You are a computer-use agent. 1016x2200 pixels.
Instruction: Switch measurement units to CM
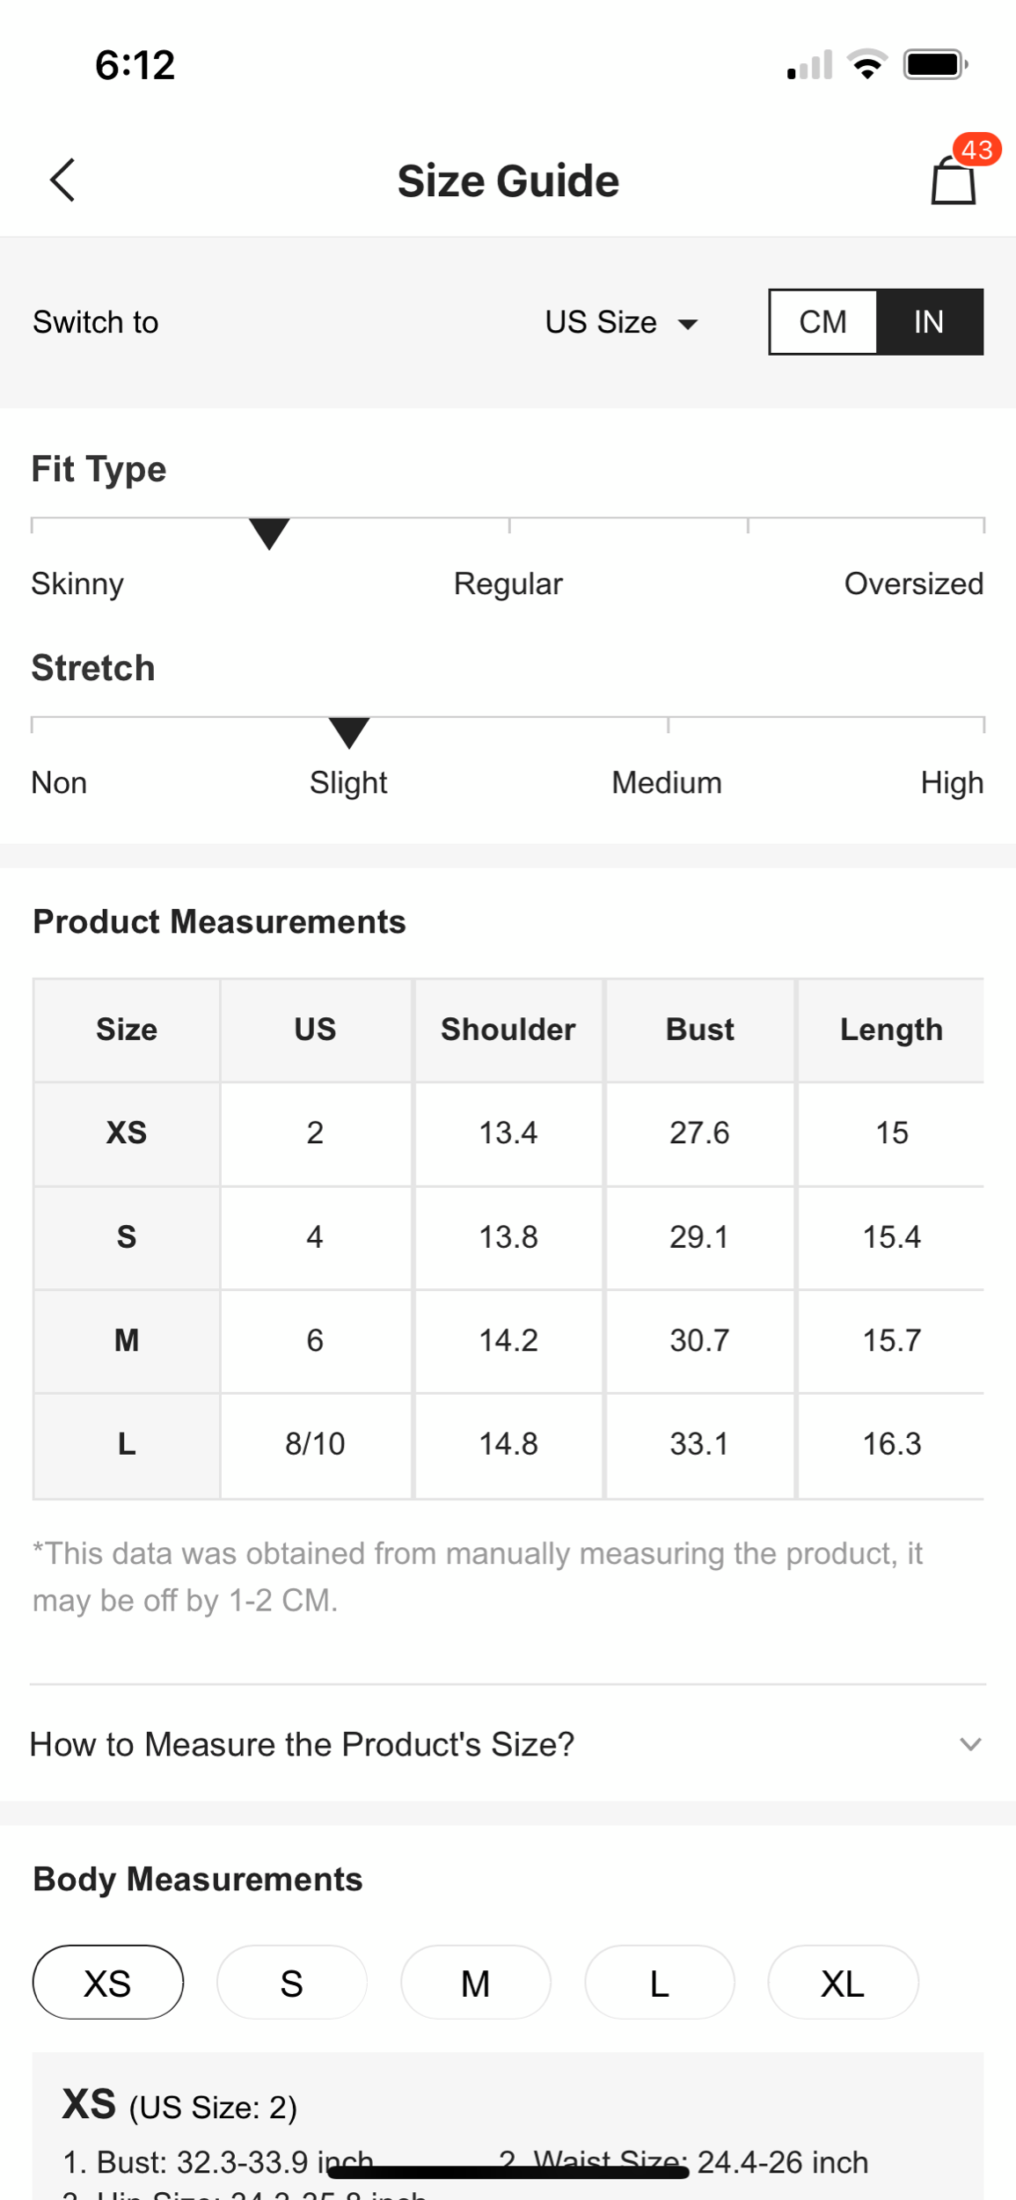tap(823, 322)
